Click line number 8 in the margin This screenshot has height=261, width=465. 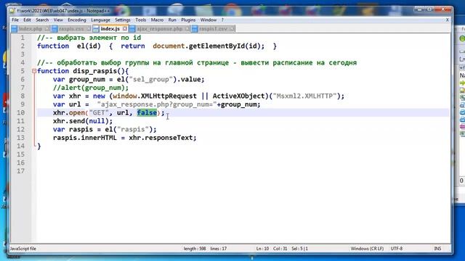[23, 96]
